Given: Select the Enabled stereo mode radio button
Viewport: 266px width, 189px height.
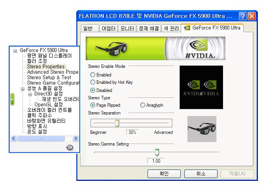Looking at the screenshot, I should (x=93, y=75).
